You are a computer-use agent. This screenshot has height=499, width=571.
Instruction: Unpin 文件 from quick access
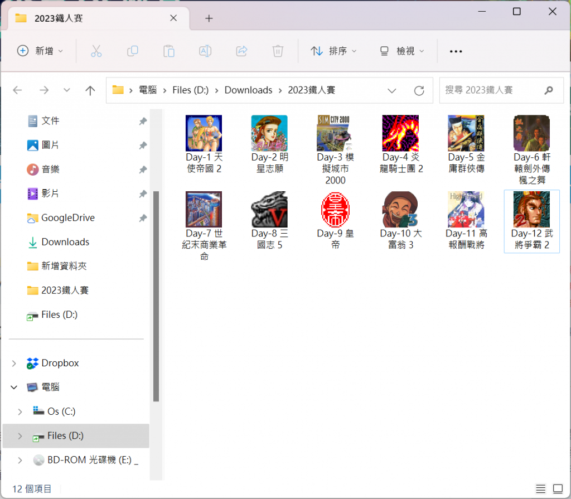click(x=143, y=121)
